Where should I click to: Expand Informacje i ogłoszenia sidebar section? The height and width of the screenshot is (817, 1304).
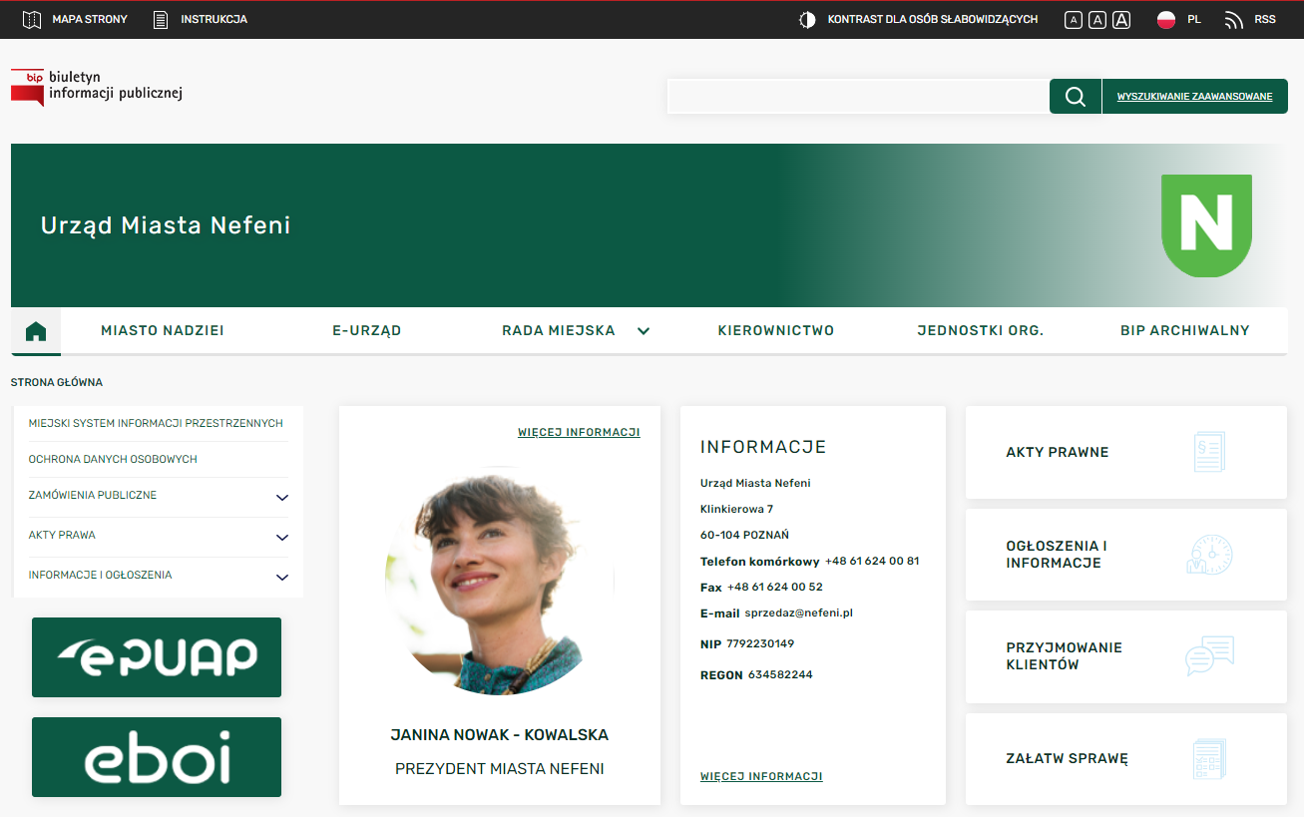click(282, 577)
